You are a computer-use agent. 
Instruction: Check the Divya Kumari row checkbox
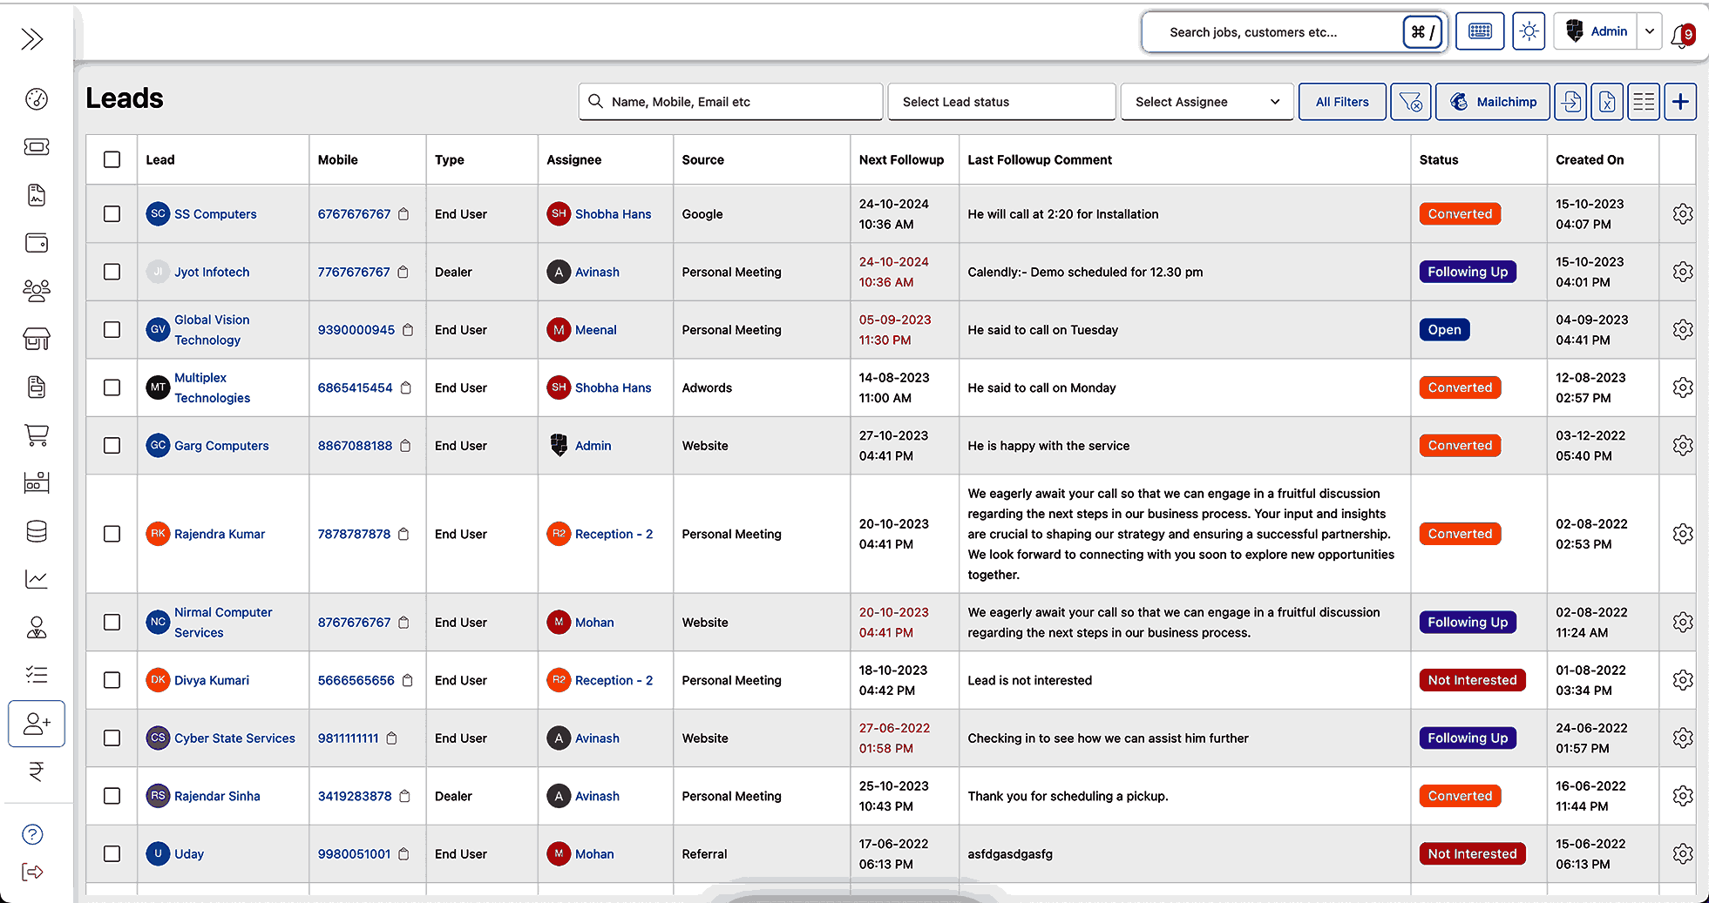pyautogui.click(x=112, y=680)
